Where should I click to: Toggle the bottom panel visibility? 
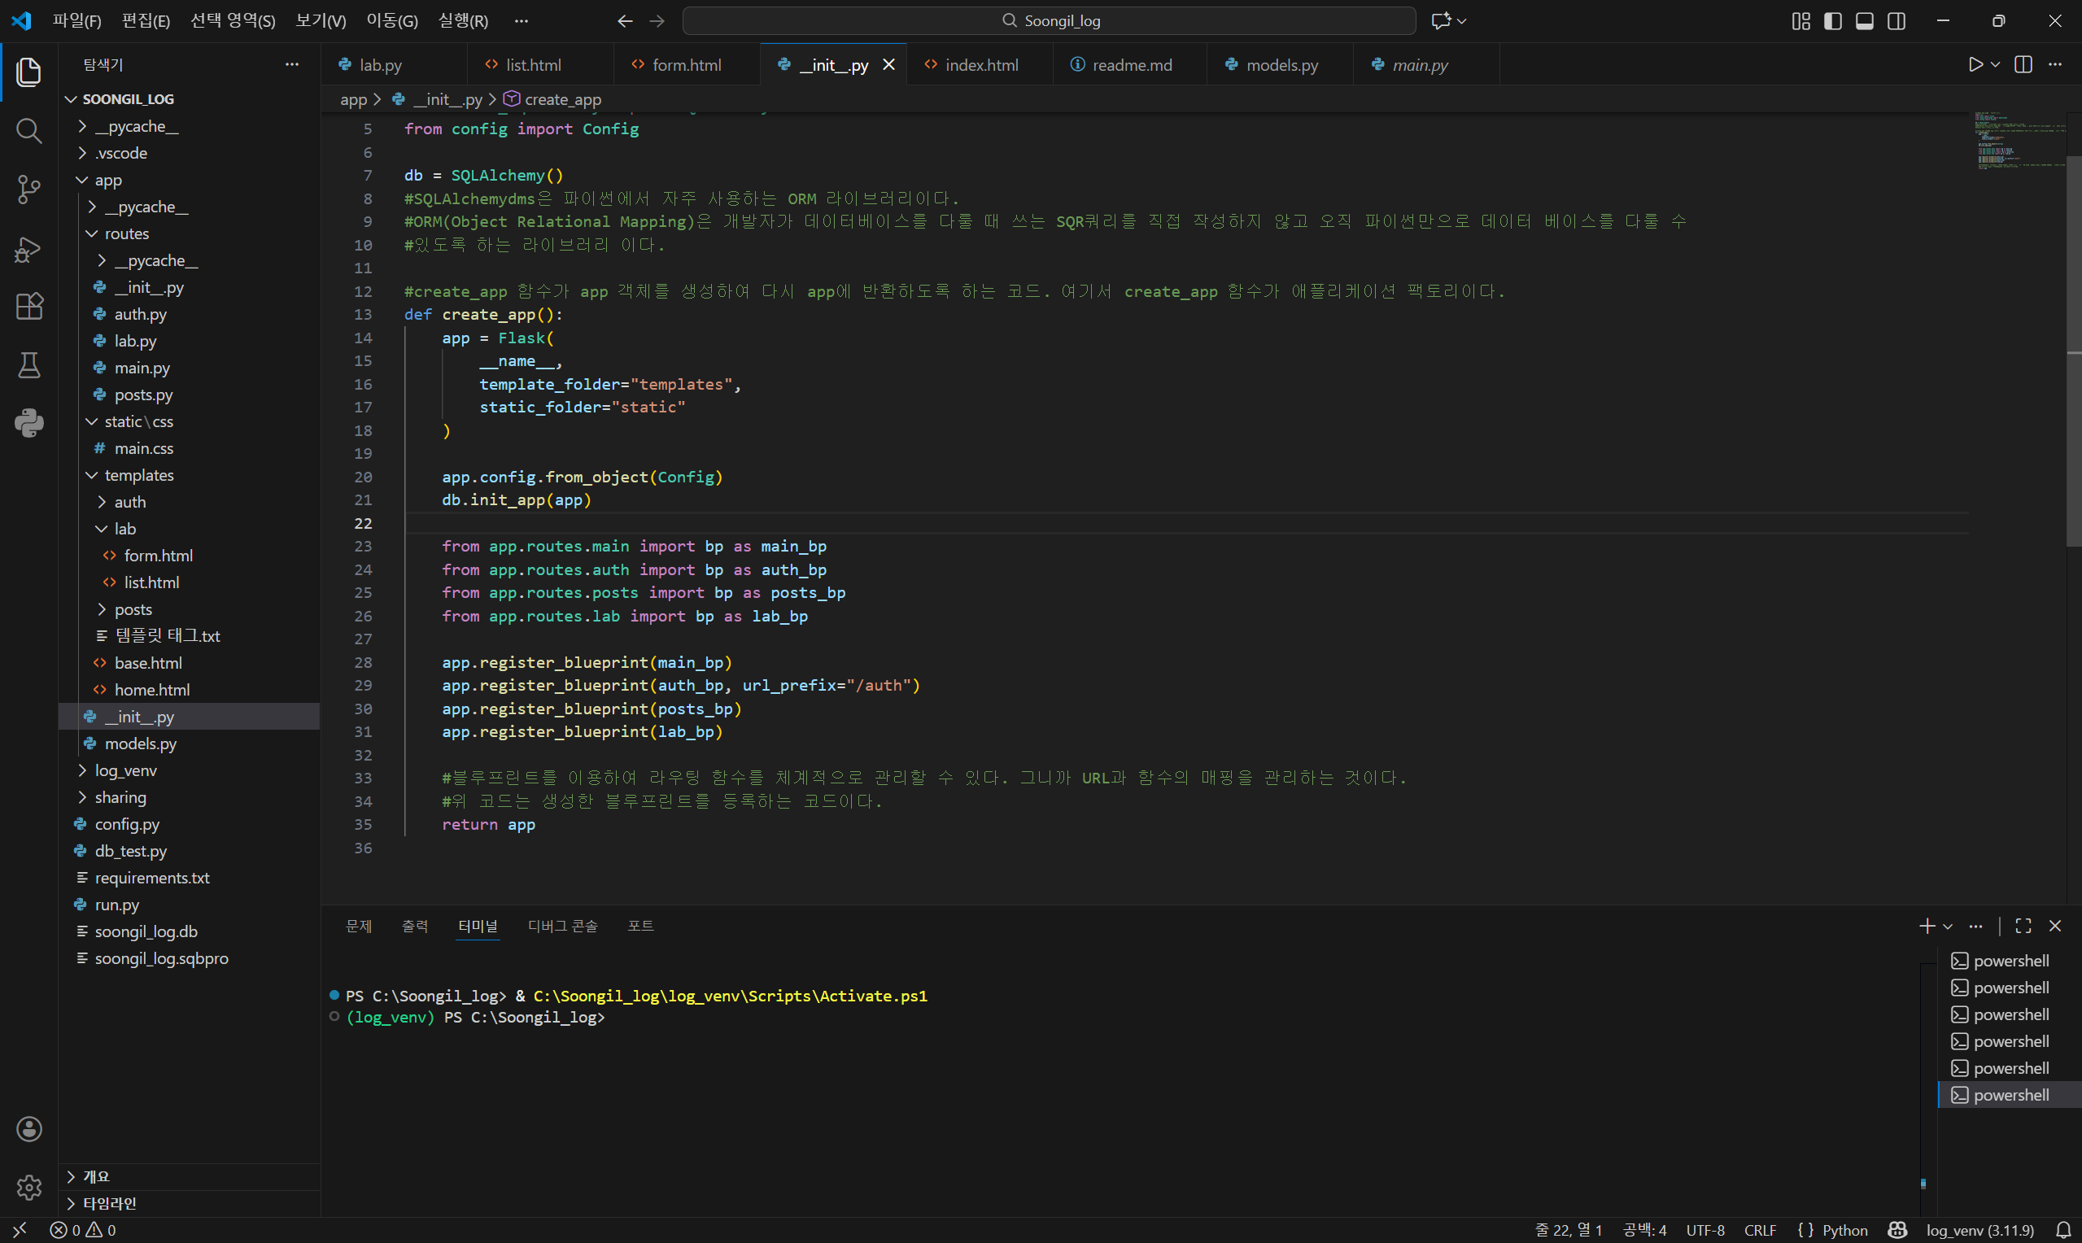pos(1864,21)
